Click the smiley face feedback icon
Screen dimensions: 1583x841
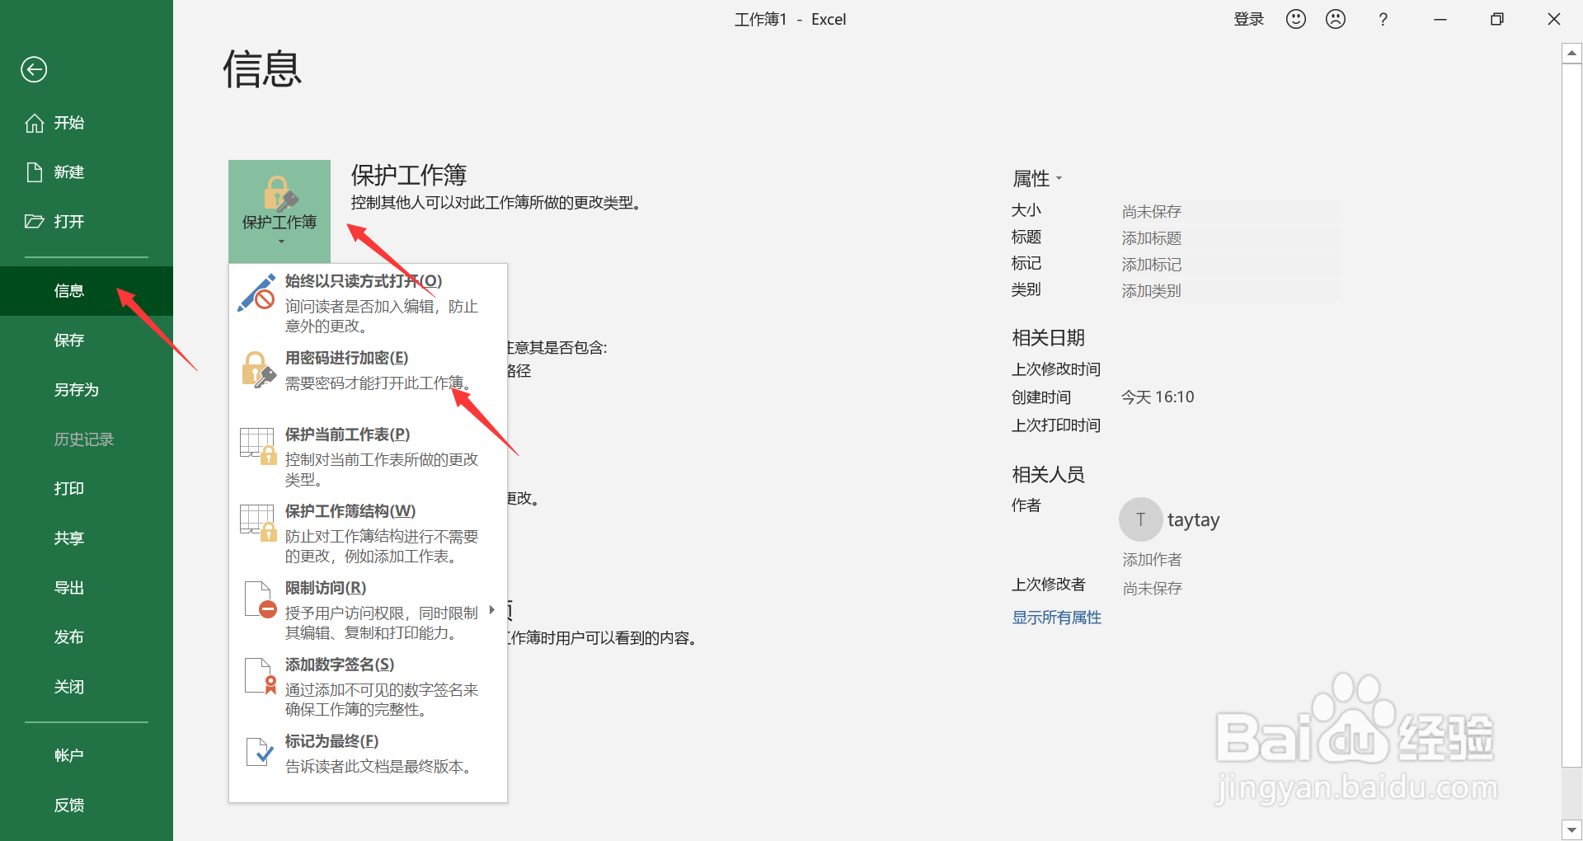click(x=1296, y=19)
